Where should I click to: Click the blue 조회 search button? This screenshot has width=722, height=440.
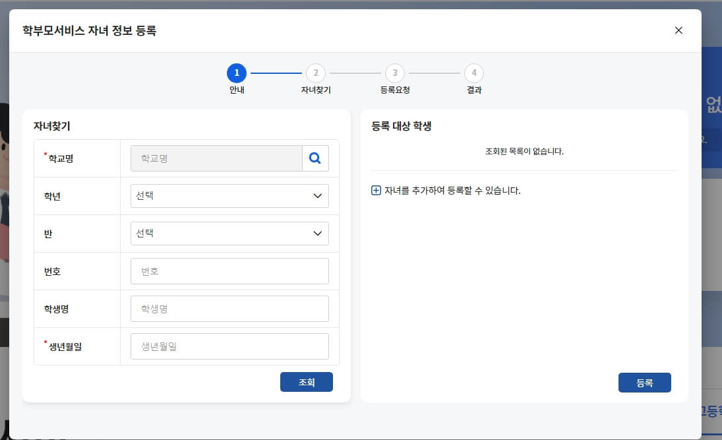pyautogui.click(x=307, y=381)
